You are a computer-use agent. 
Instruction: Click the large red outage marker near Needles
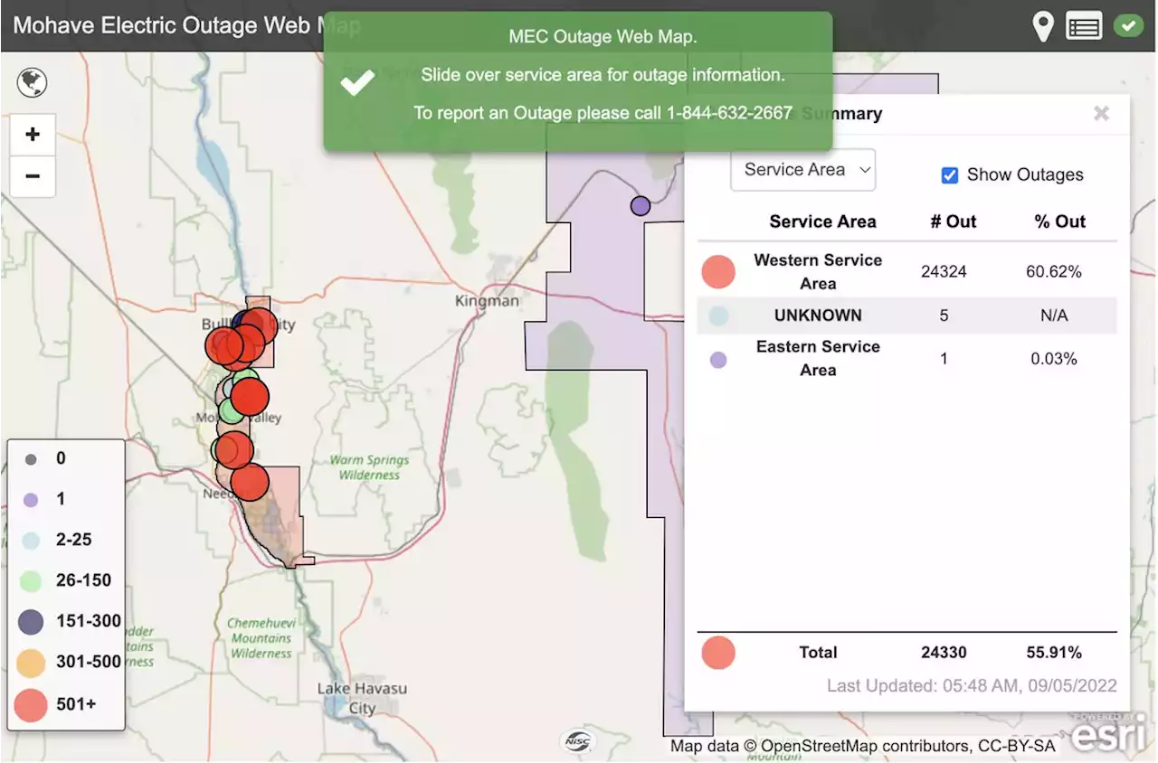(250, 482)
